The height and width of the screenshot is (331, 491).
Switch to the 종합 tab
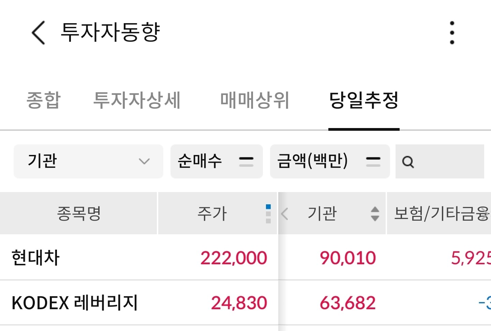coord(43,100)
